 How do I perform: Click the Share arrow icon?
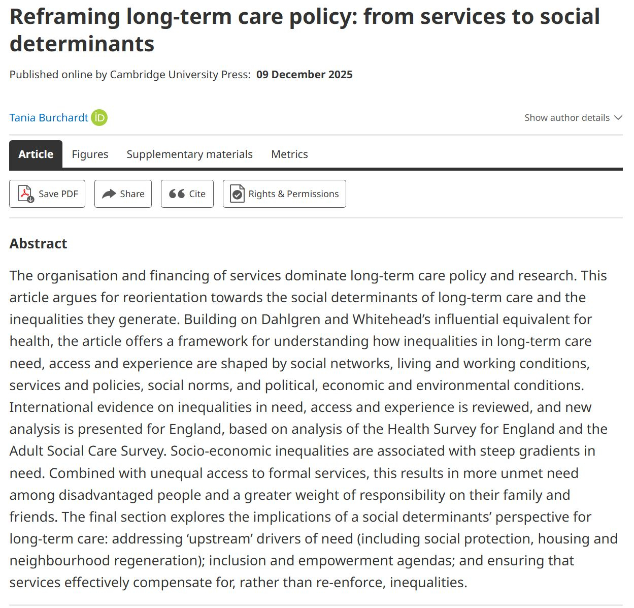(x=109, y=194)
